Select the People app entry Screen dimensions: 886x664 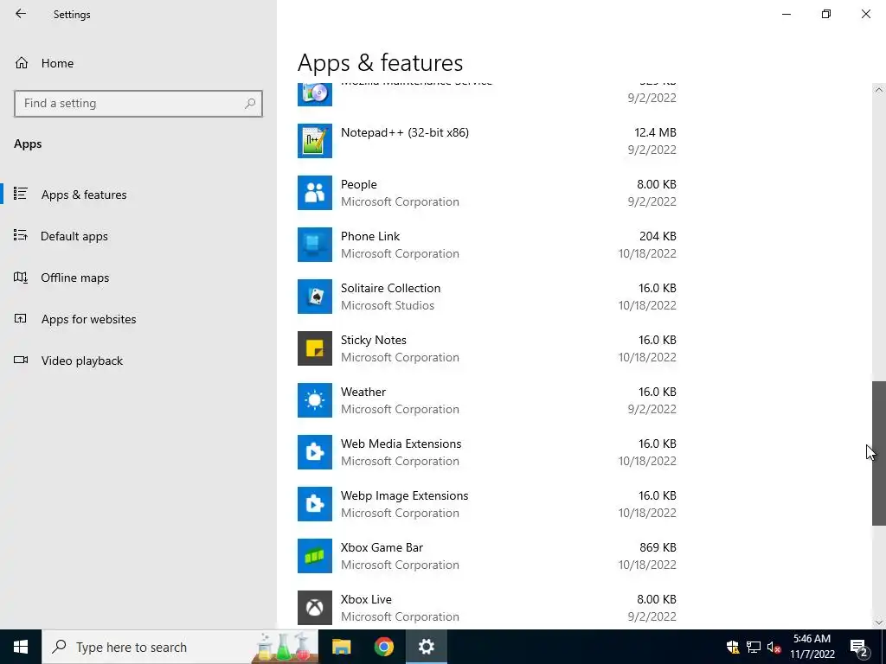(x=487, y=193)
